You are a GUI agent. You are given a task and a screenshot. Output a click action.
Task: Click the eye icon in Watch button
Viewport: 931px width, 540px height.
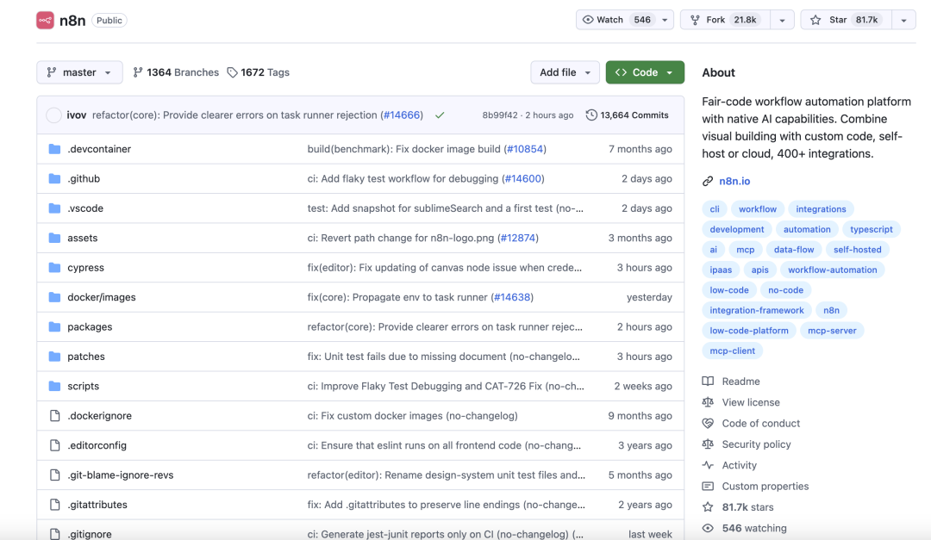[x=588, y=20]
